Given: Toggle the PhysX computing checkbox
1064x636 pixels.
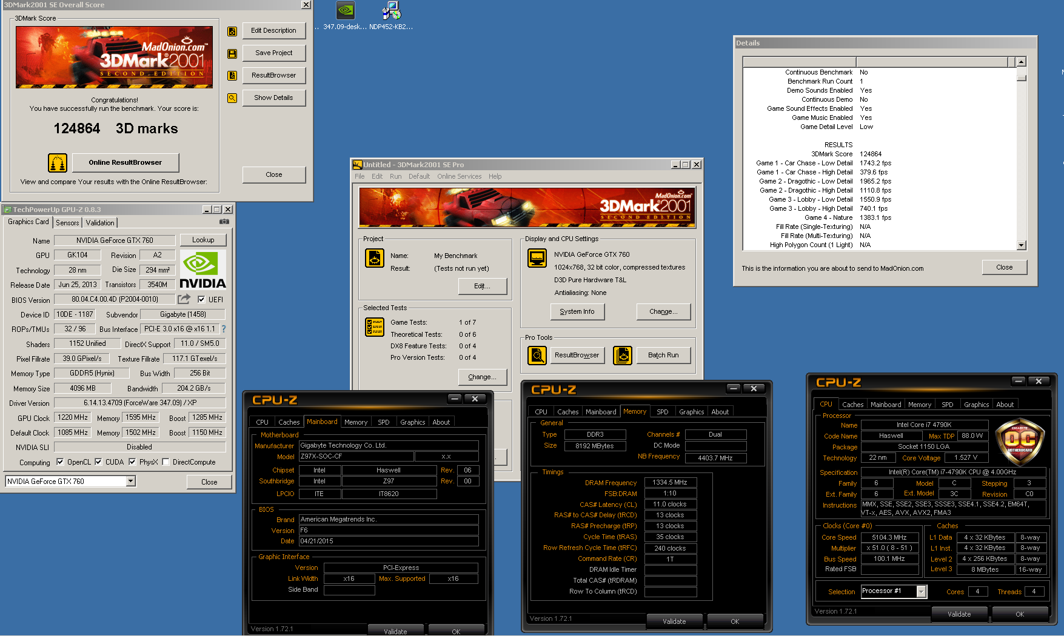Looking at the screenshot, I should [132, 462].
